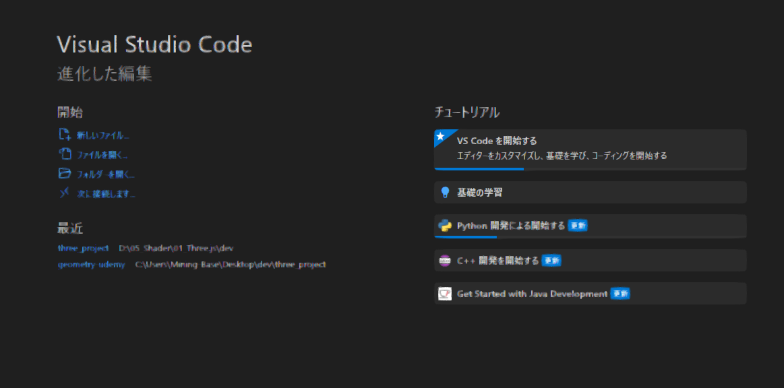Click the C++ logo icon
Viewport: 784px width, 388px height.
445,261
